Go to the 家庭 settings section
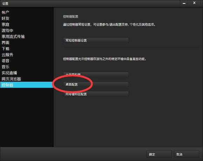The image size is (203, 161). pos(6,25)
